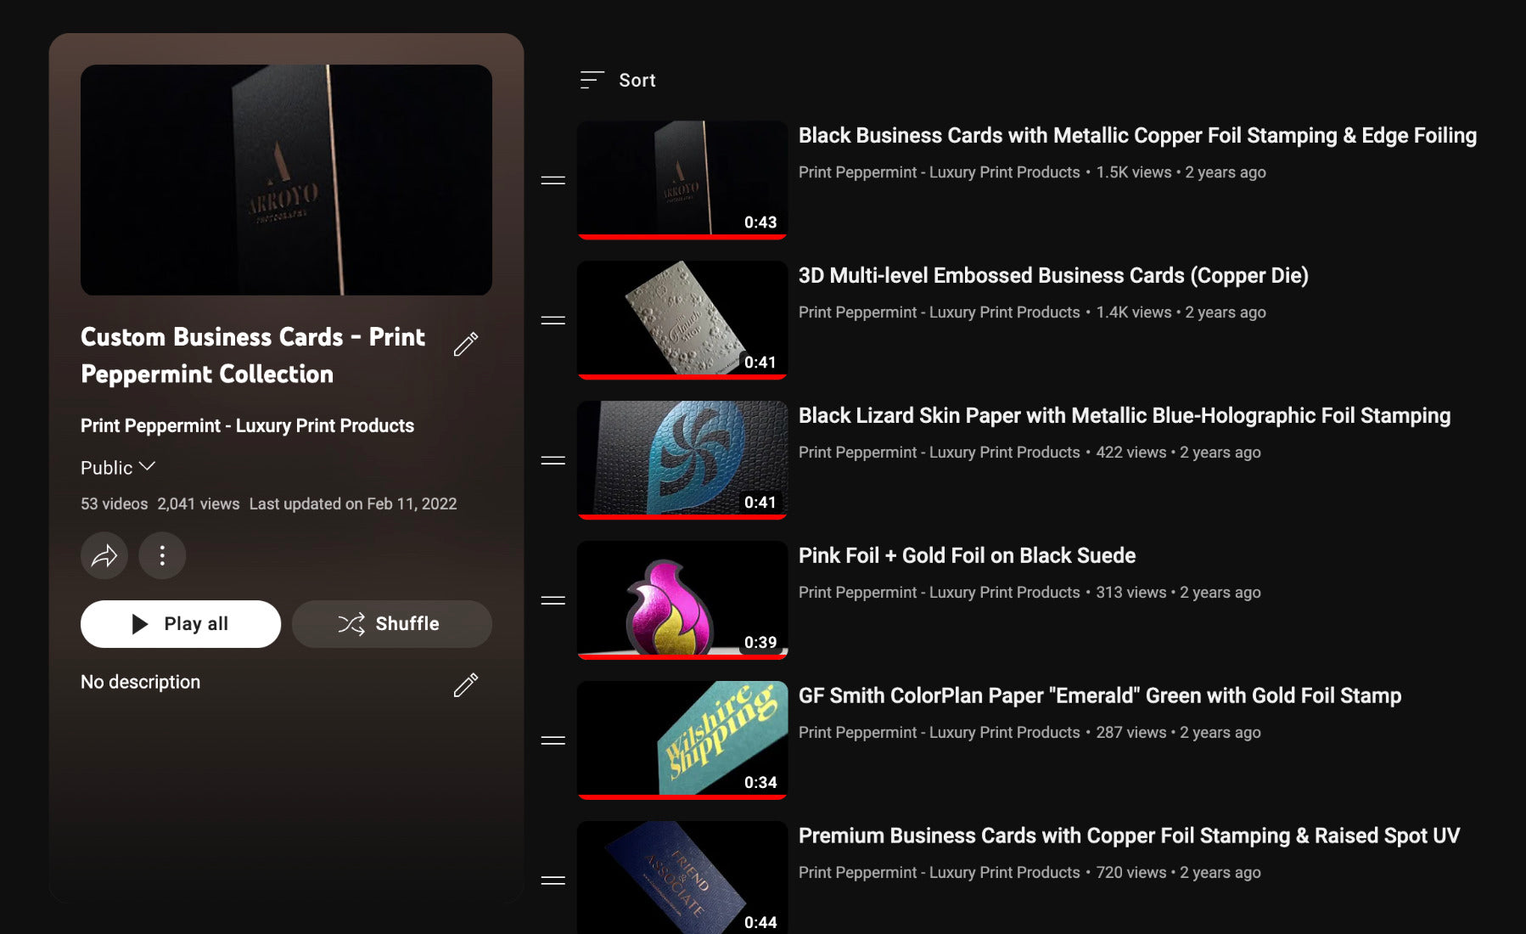Edit the playlist title with the pencil icon
Screen dimensions: 1526x934
click(x=465, y=344)
